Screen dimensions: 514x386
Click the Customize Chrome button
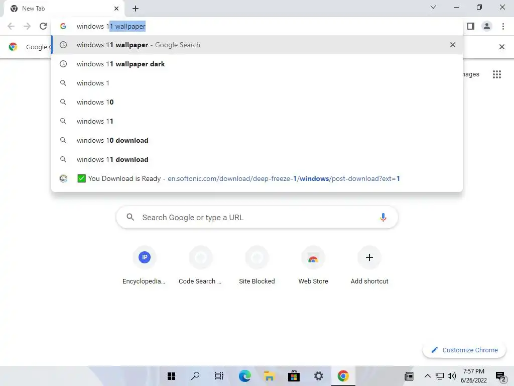point(464,350)
